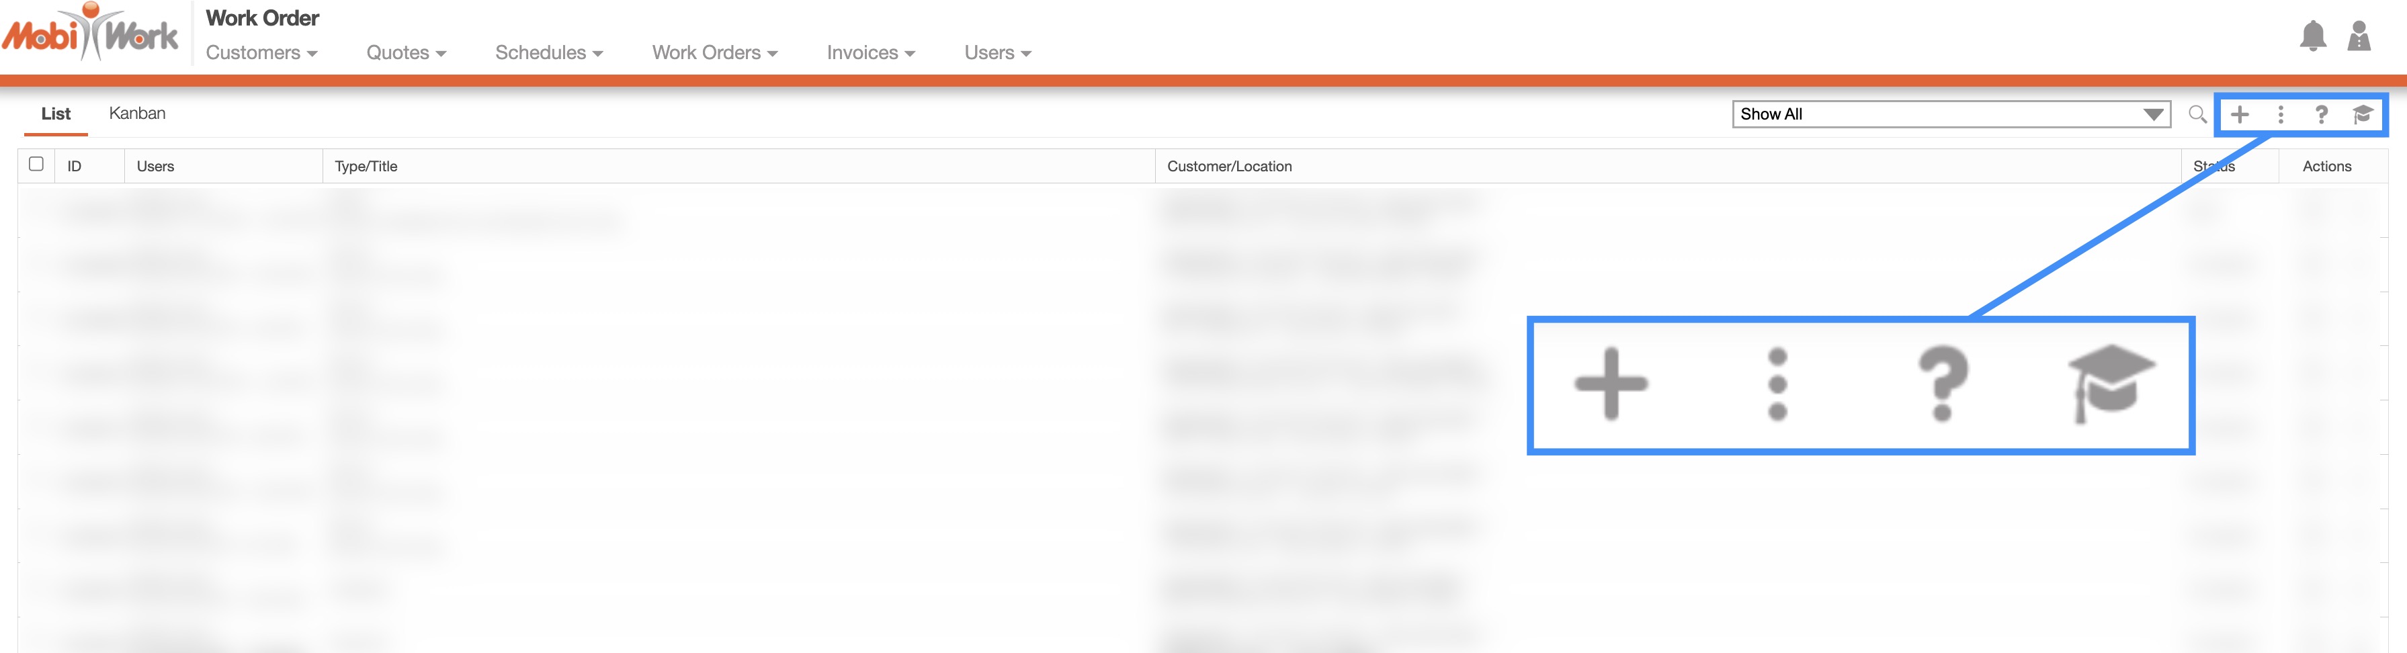Viewport: 2407px width, 653px height.
Task: Open the graduation cap training icon
Action: coord(2362,114)
